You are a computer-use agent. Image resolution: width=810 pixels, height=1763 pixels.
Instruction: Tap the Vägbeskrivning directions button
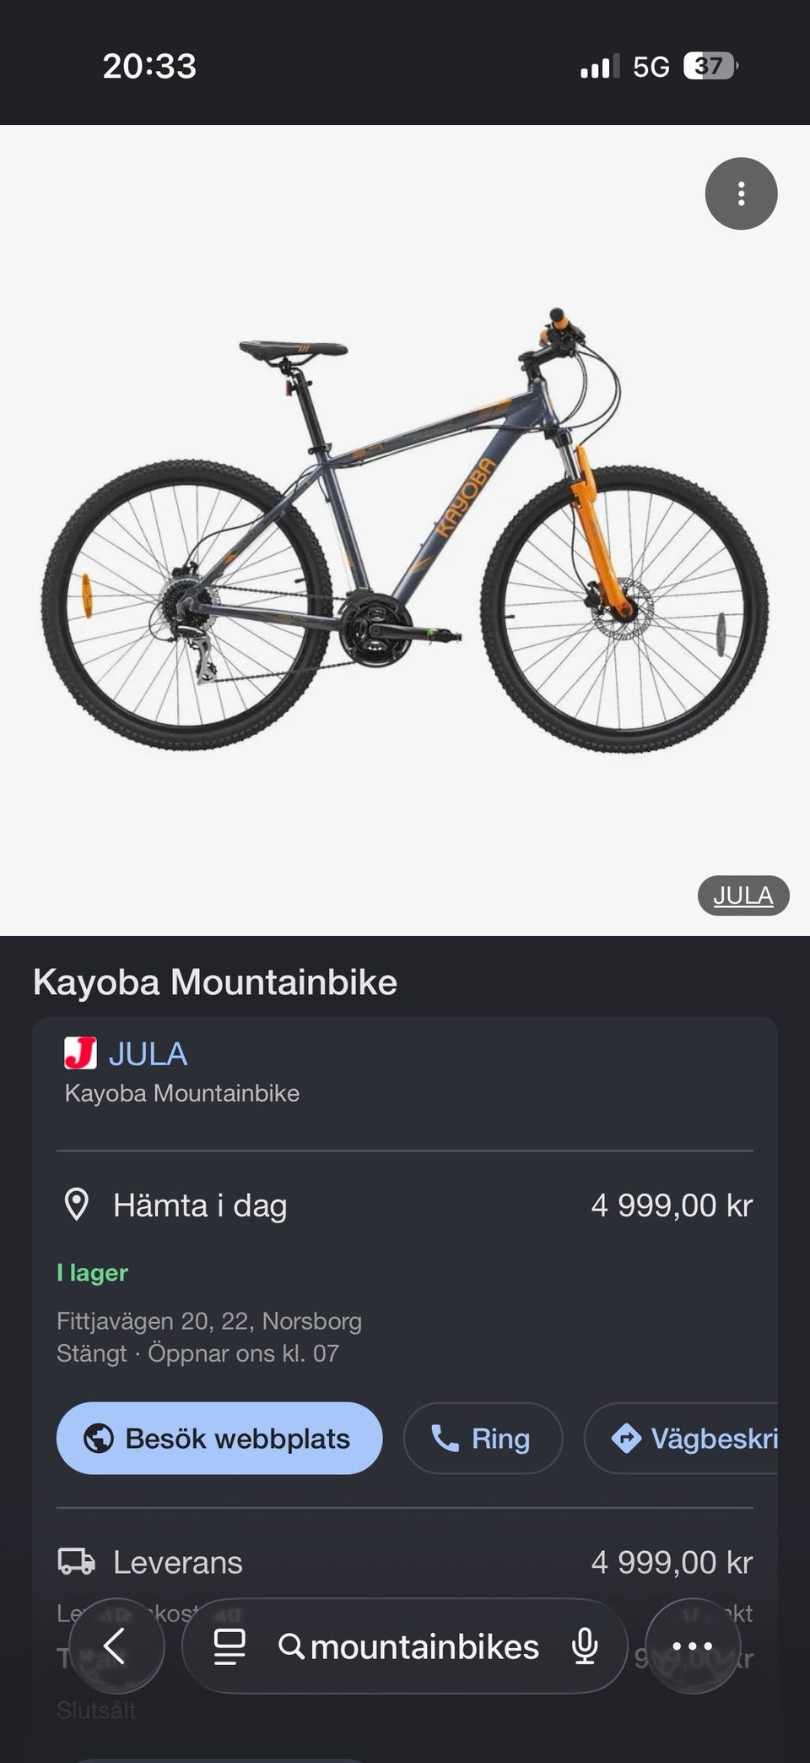pos(681,1439)
